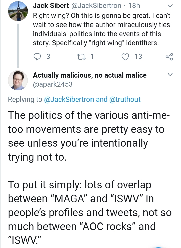View the 13 likes count
The height and width of the screenshot is (248, 181).
[138, 57]
